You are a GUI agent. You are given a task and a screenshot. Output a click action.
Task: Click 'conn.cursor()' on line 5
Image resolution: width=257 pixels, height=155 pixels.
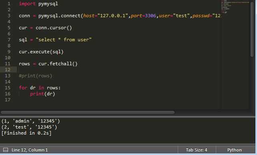tap(54, 28)
